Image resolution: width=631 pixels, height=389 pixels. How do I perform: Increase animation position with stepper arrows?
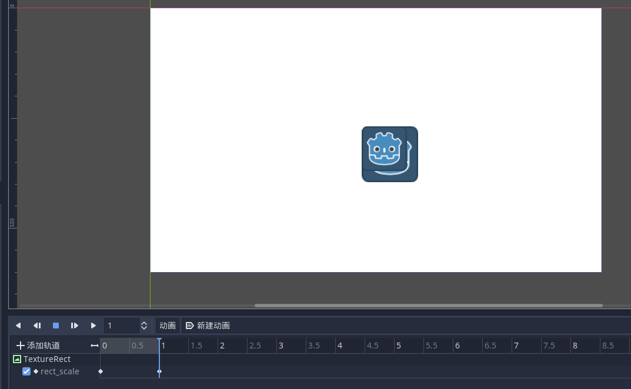(144, 323)
